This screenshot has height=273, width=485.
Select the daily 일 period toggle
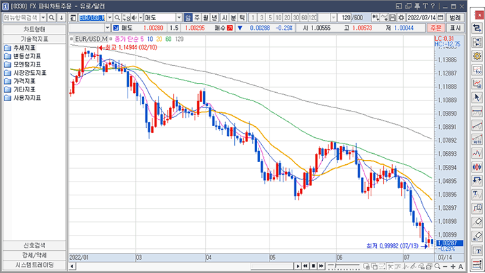188,18
